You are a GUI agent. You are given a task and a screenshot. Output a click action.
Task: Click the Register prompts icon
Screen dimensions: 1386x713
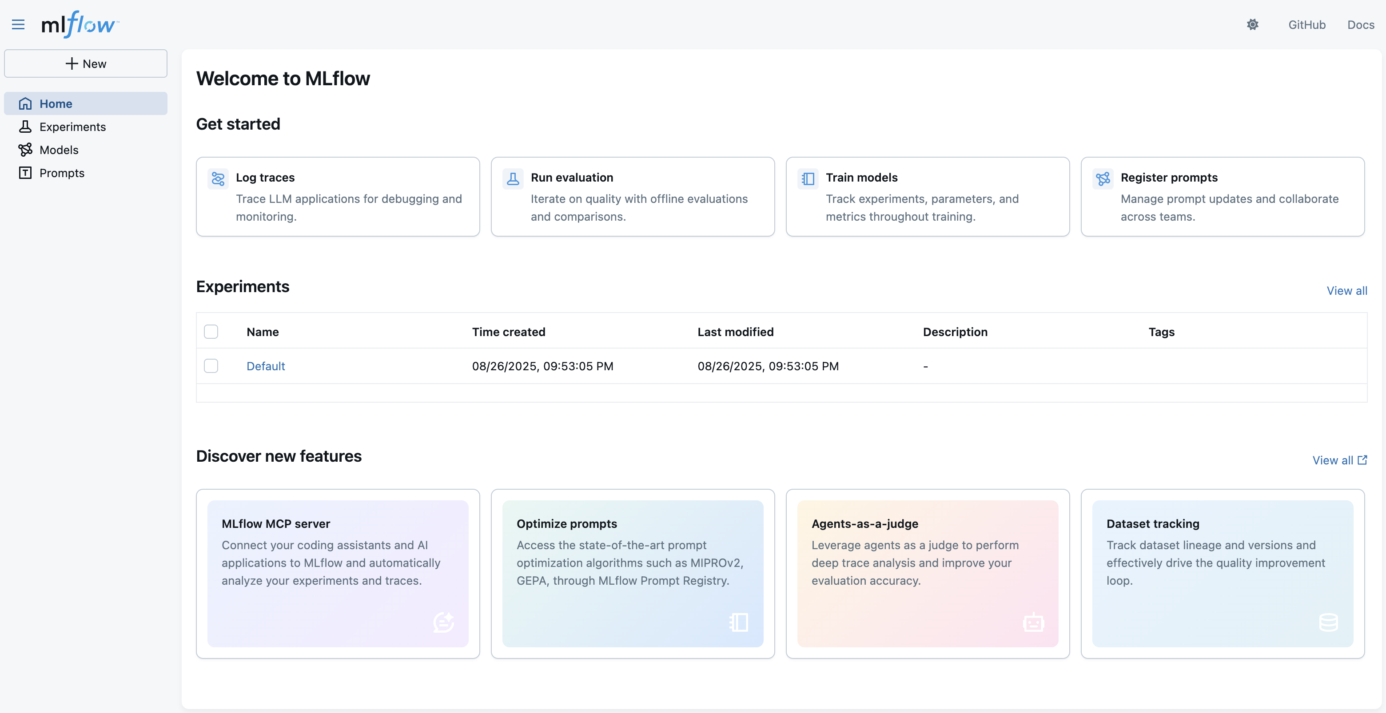point(1103,178)
